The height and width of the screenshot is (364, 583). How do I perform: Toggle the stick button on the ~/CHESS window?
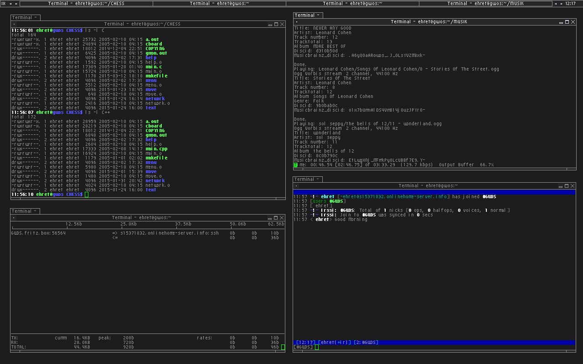(x=14, y=24)
